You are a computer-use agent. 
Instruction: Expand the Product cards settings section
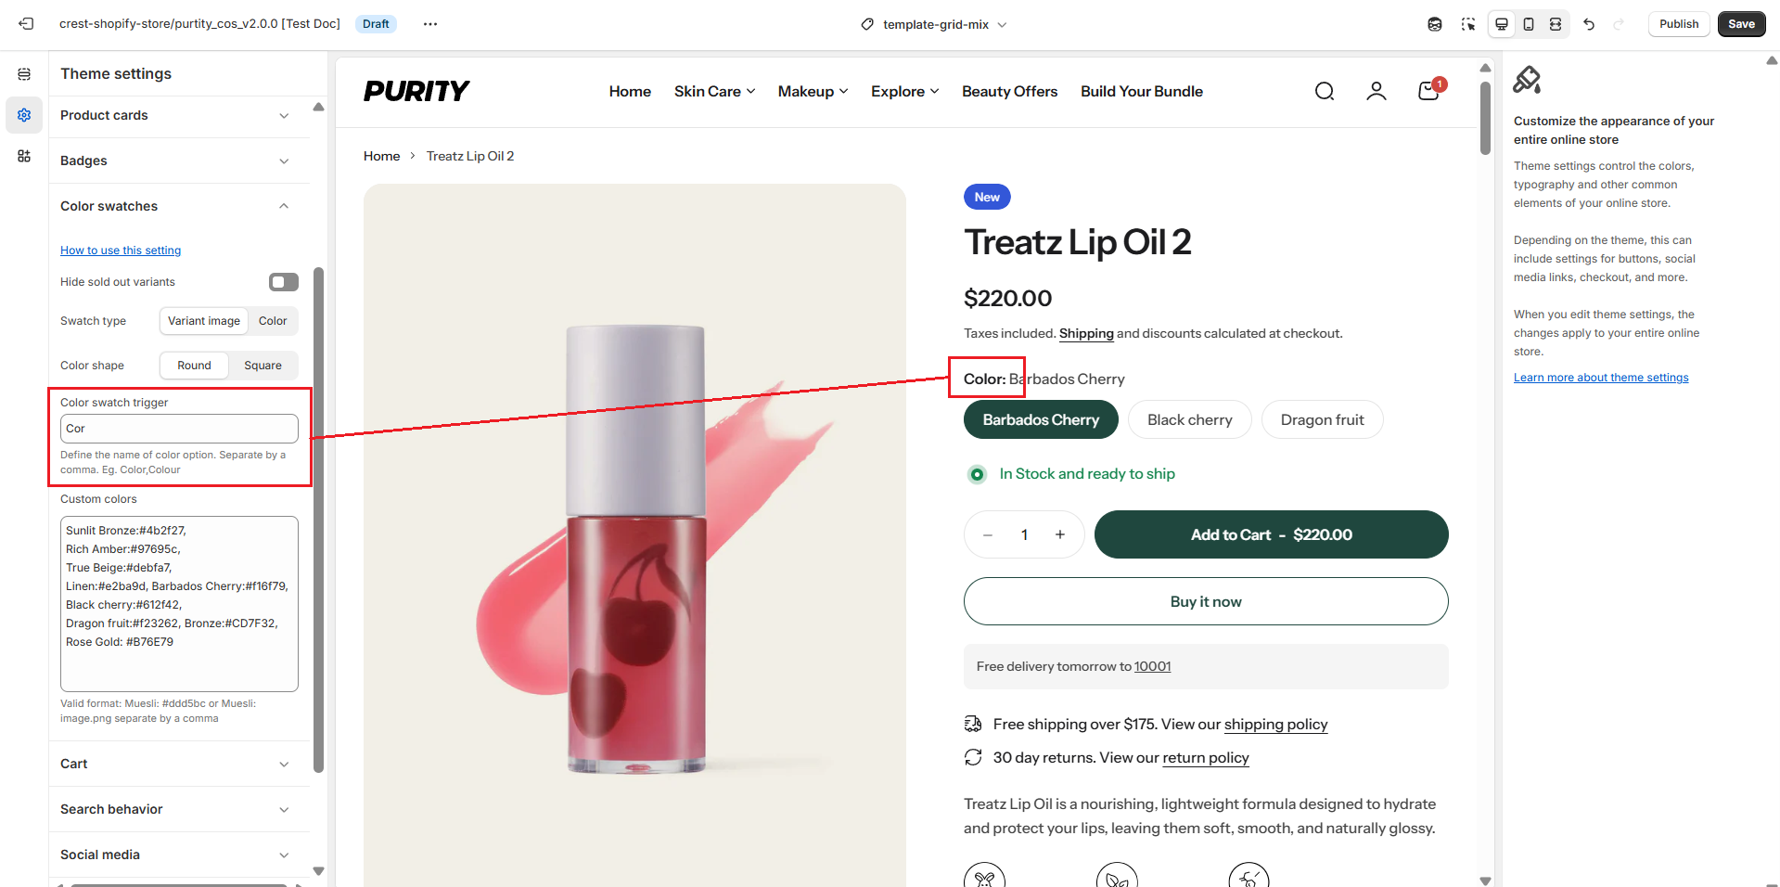pos(175,115)
